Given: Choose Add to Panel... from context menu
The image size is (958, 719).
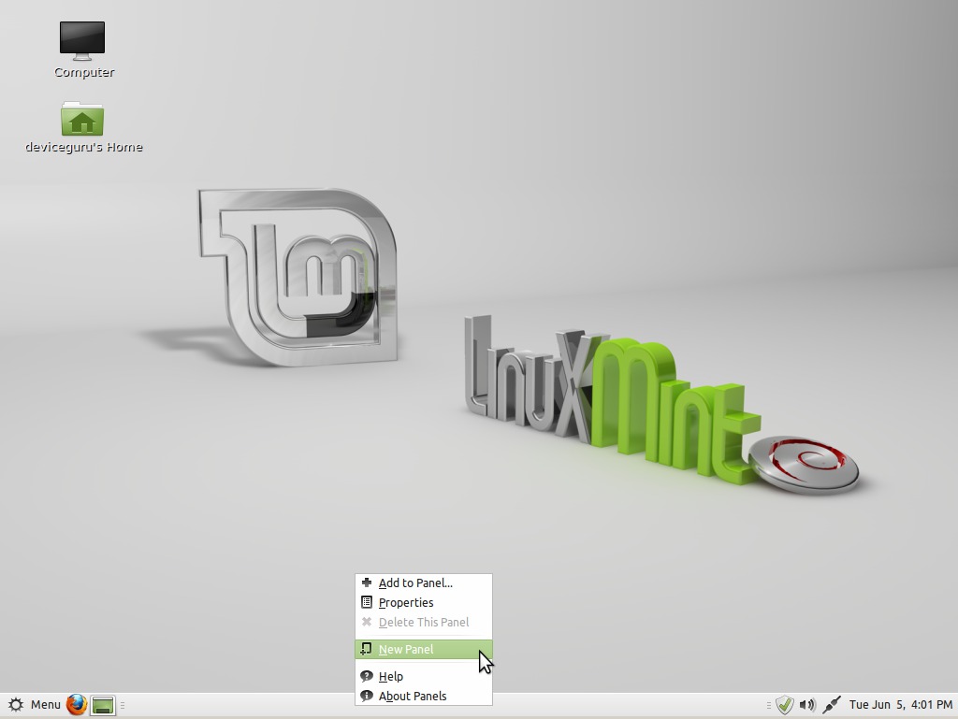Looking at the screenshot, I should (x=424, y=582).
